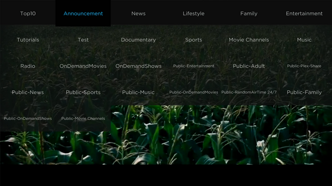Open the Entertainment category
The width and height of the screenshot is (332, 186).
point(304,14)
